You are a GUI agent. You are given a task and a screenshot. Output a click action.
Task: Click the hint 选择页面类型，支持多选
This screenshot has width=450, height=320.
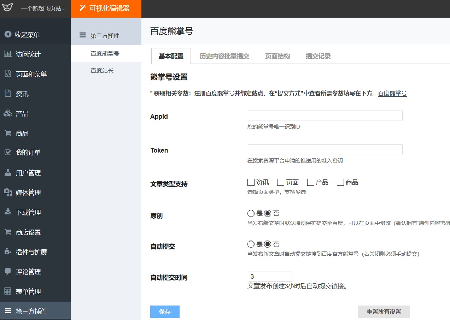point(277,192)
